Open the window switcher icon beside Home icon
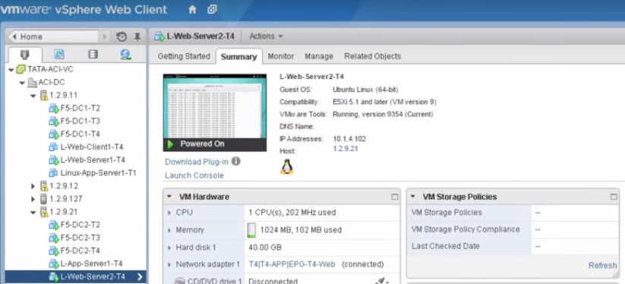625x284 pixels. 212,10
